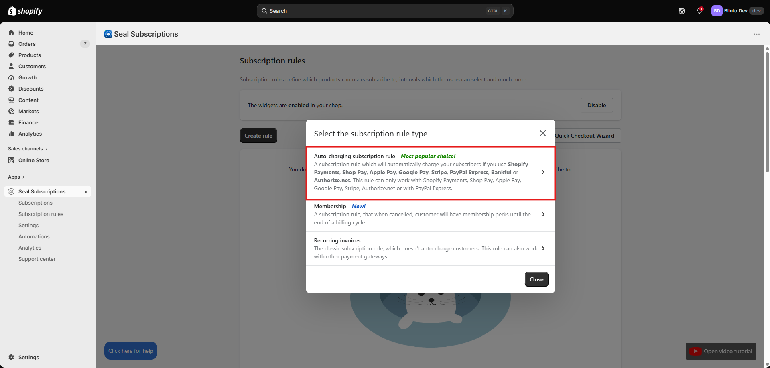Open Support center submenu item

pyautogui.click(x=37, y=259)
